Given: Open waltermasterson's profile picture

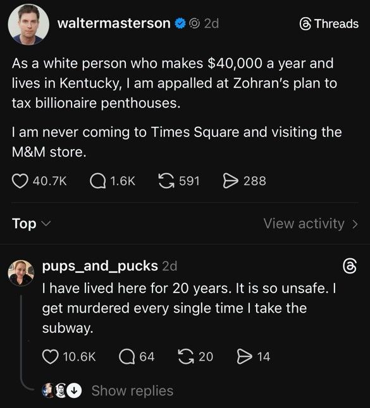Looking at the screenshot, I should coord(28,25).
